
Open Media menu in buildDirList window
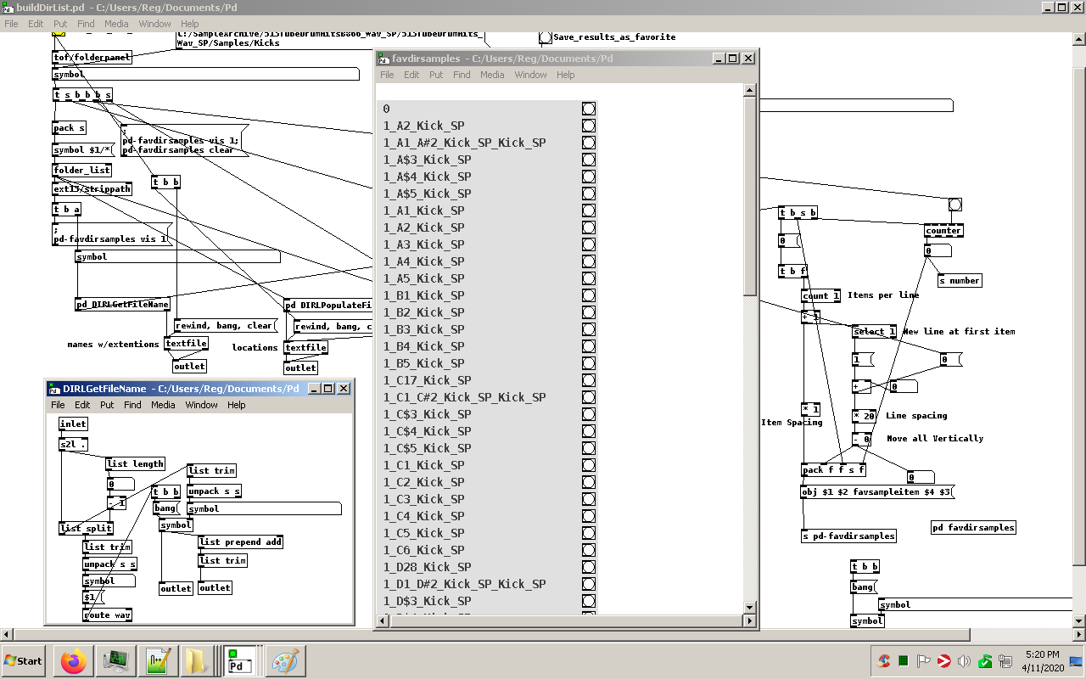pos(116,24)
